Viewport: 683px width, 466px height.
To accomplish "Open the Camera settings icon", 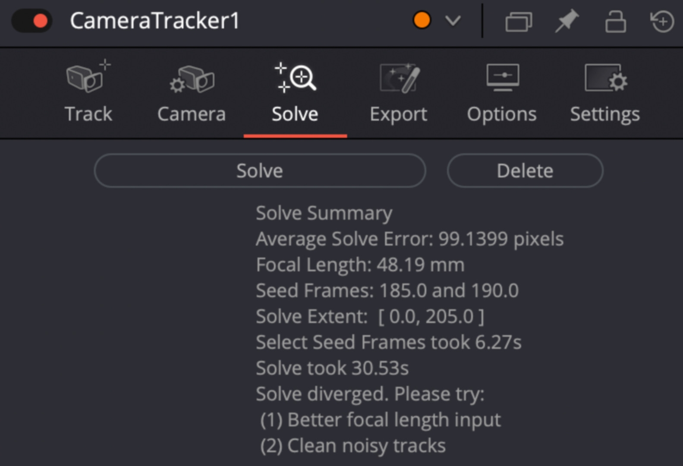I will coord(191,78).
